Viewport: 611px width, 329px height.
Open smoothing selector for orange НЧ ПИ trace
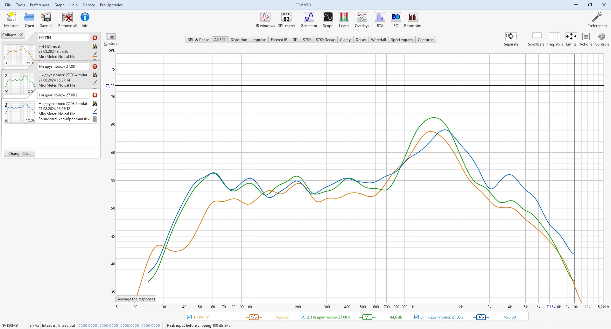click(254, 317)
